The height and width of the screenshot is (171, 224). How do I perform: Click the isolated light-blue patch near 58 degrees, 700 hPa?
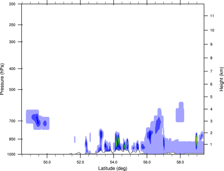[x=180, y=112]
